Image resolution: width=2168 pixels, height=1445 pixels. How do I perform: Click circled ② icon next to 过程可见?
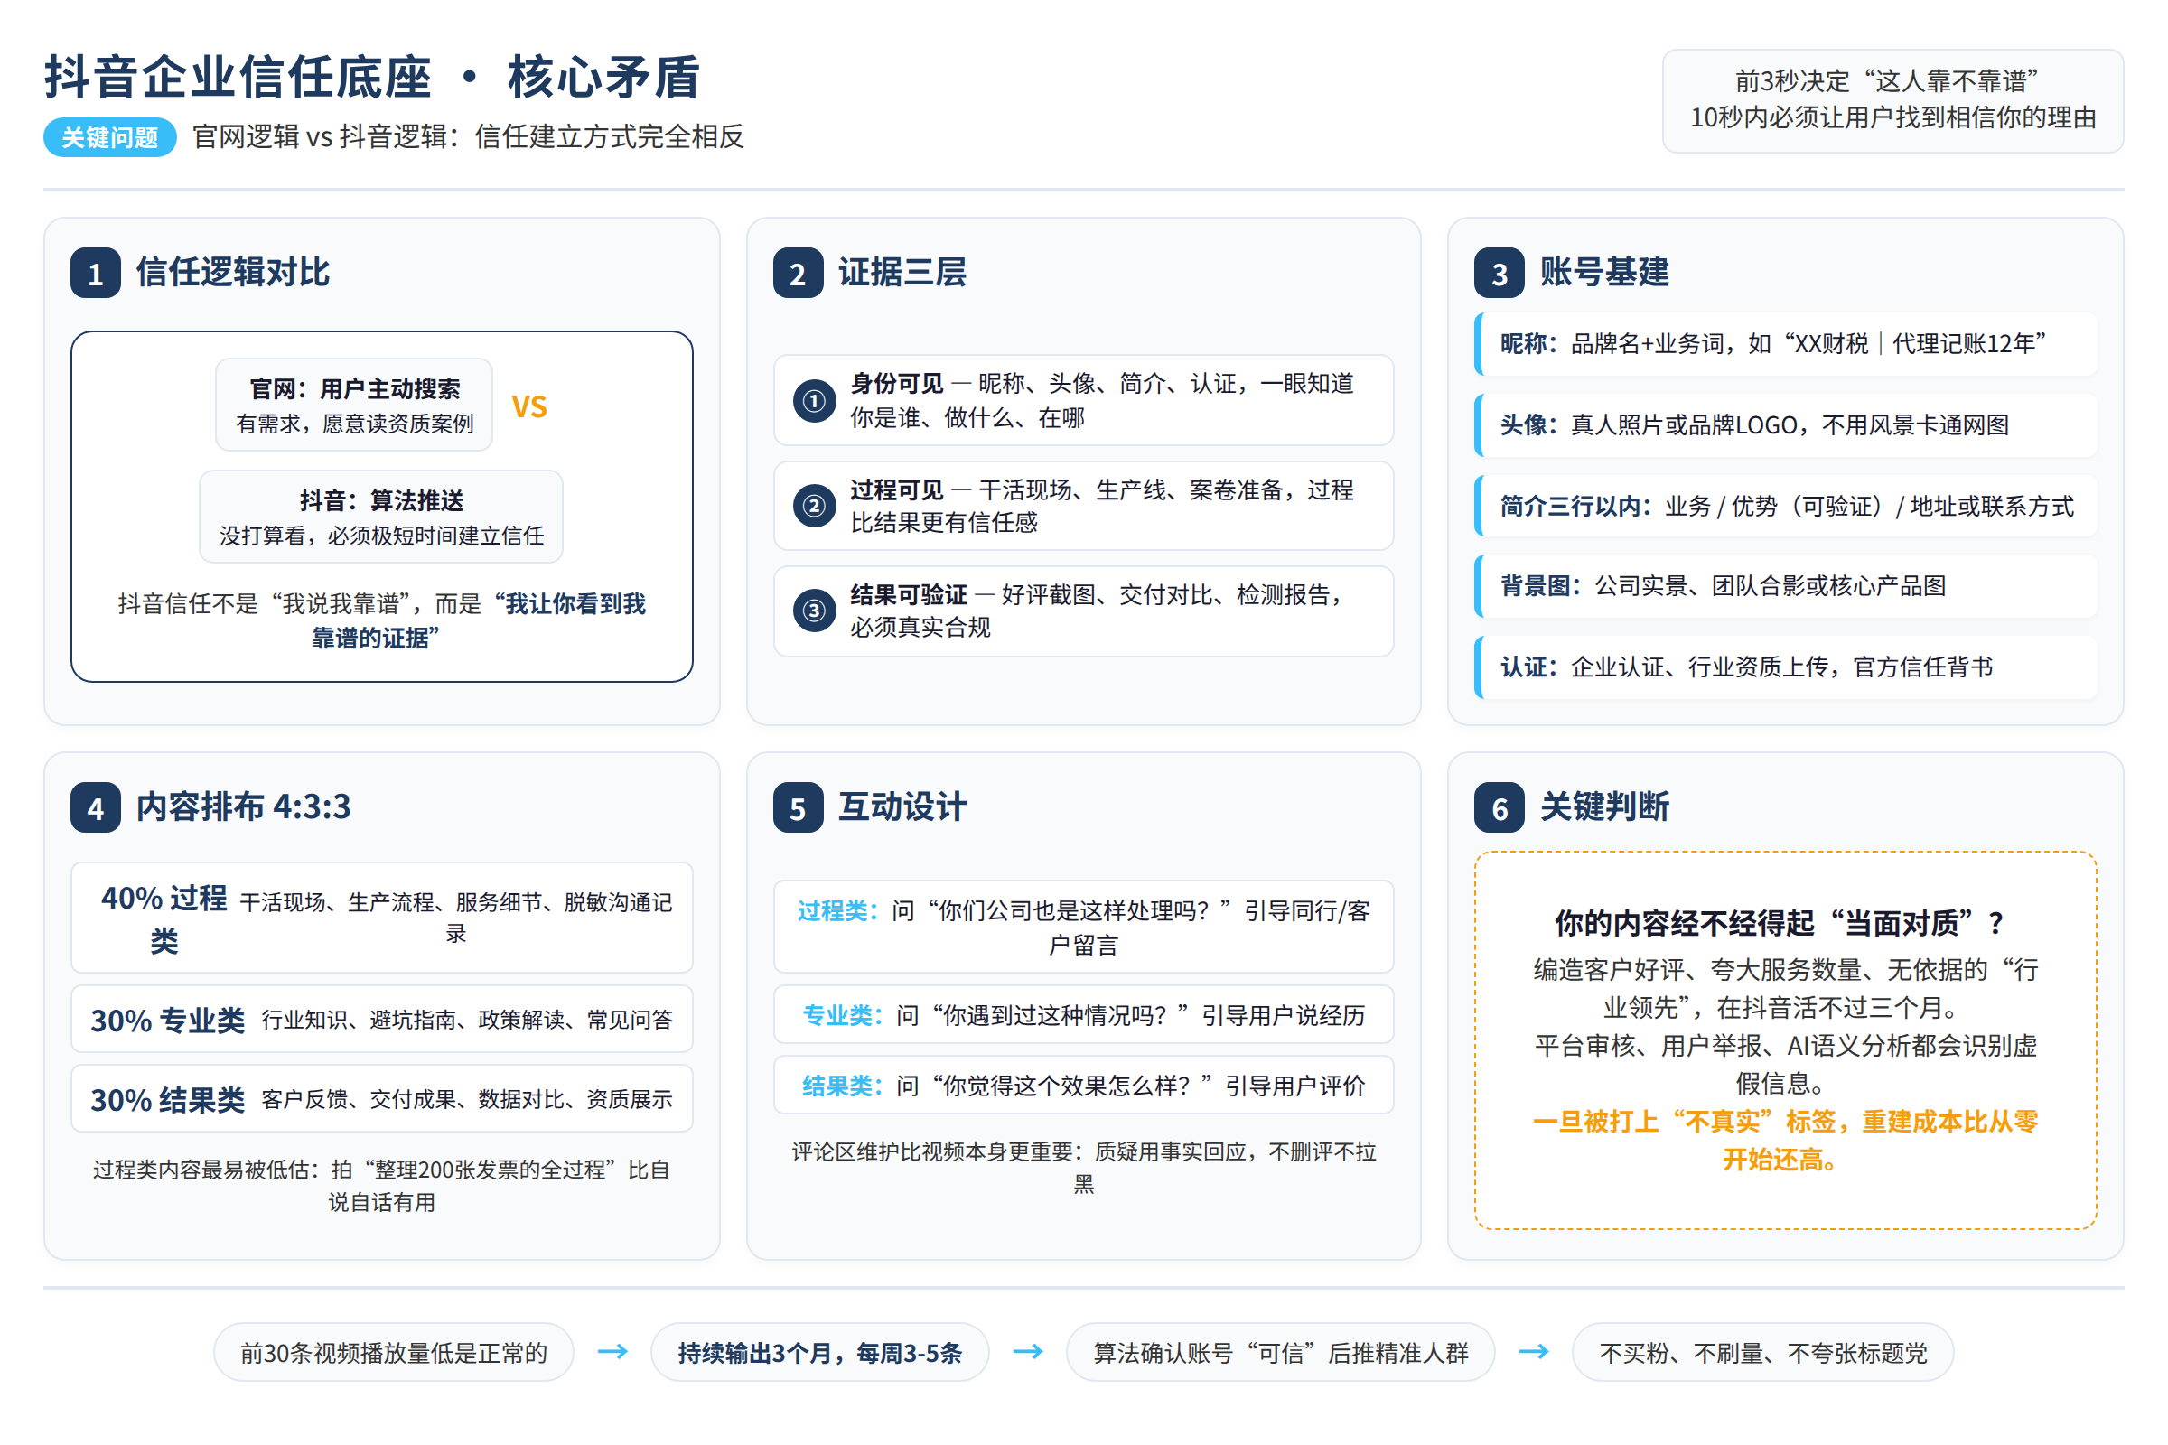pyautogui.click(x=814, y=506)
